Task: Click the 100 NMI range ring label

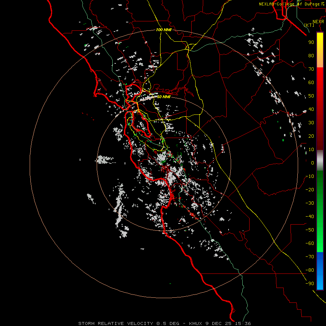Action: [164, 30]
